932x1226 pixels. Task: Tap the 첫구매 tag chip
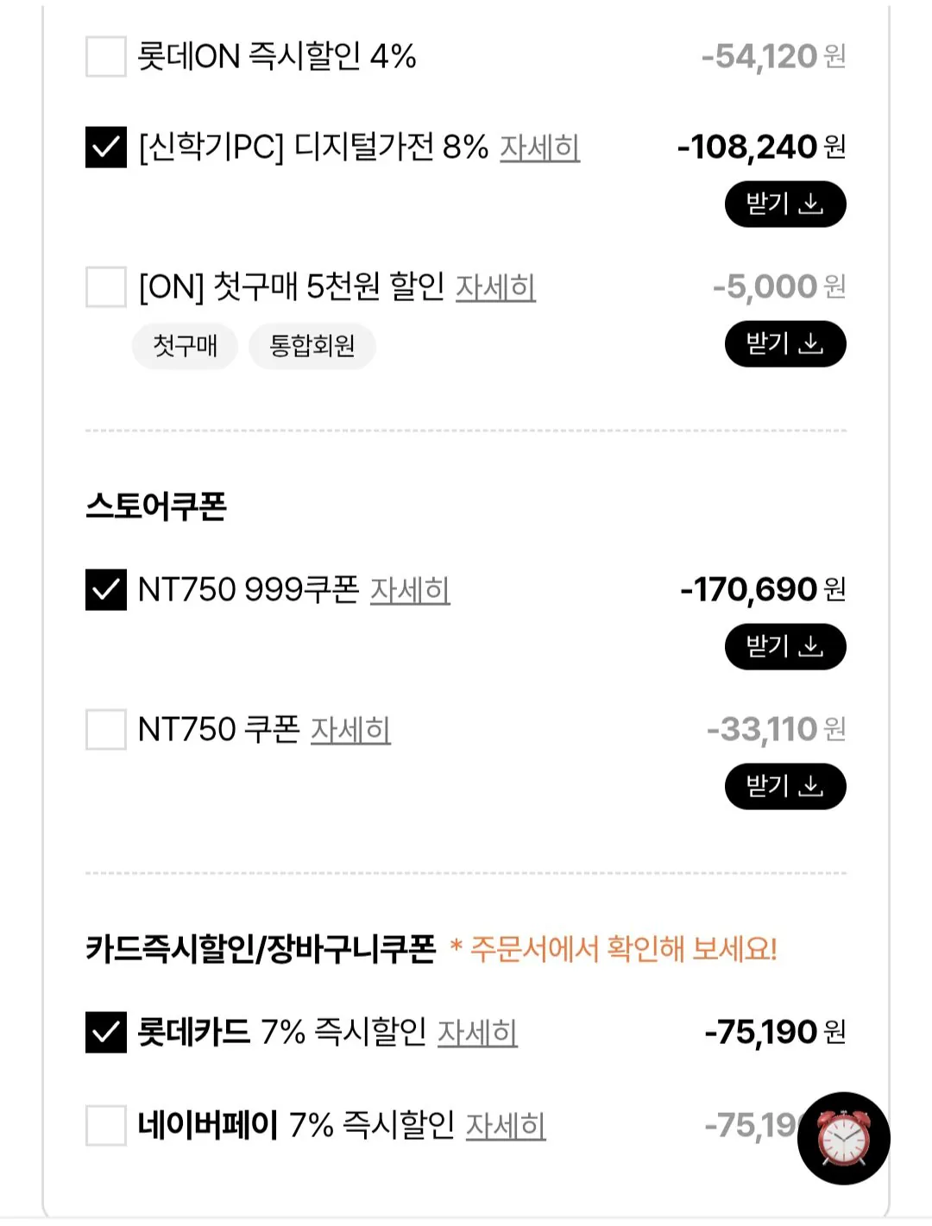(185, 346)
